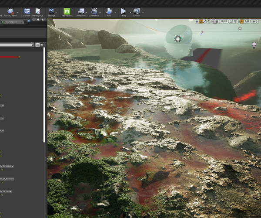Image resolution: width=261 pixels, height=218 pixels.
Task: Toggle scale snapping in viewport
Action: coord(241,21)
